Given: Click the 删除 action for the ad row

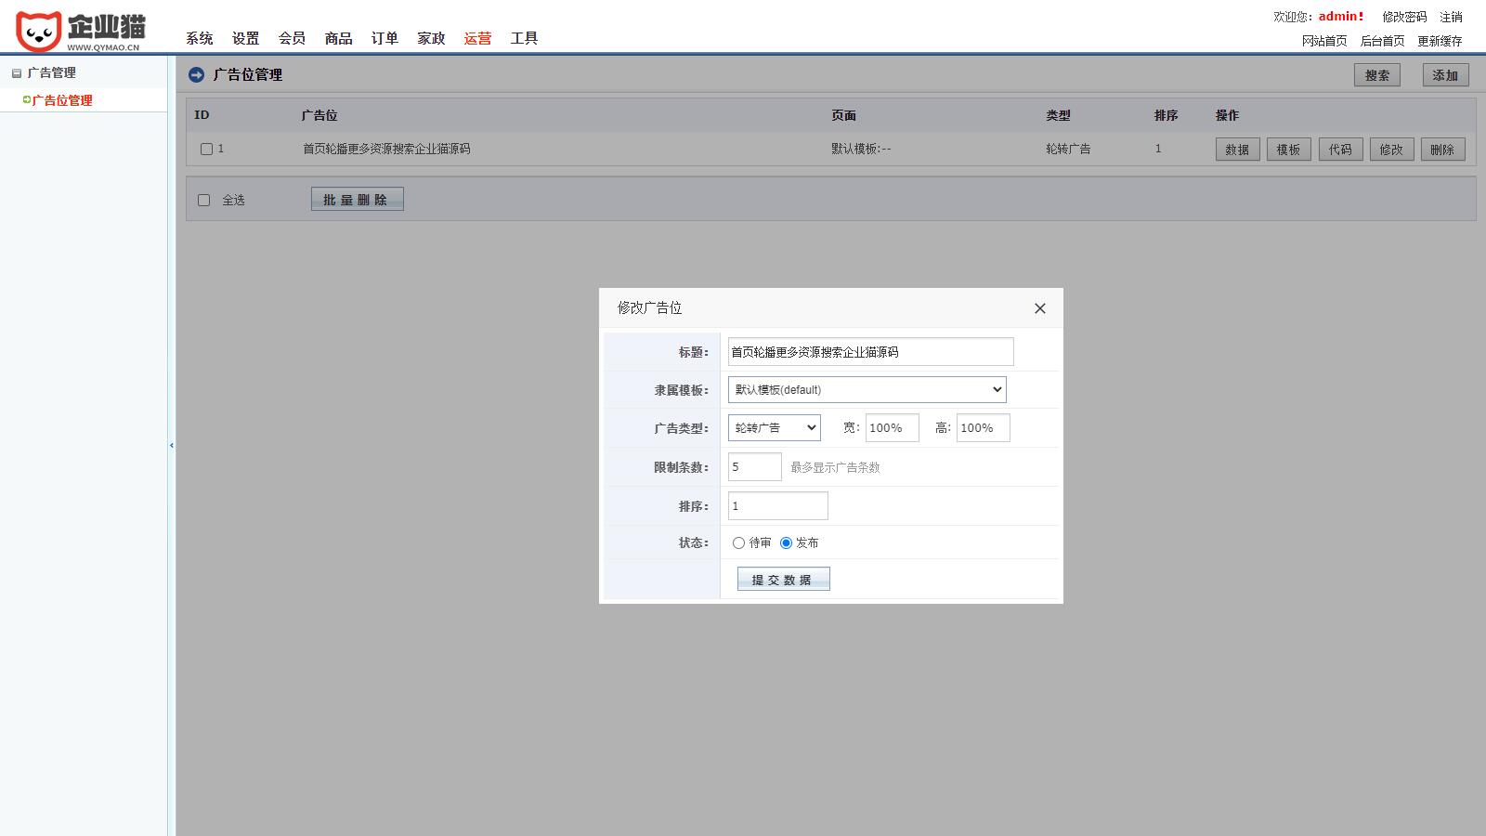Looking at the screenshot, I should pos(1442,149).
